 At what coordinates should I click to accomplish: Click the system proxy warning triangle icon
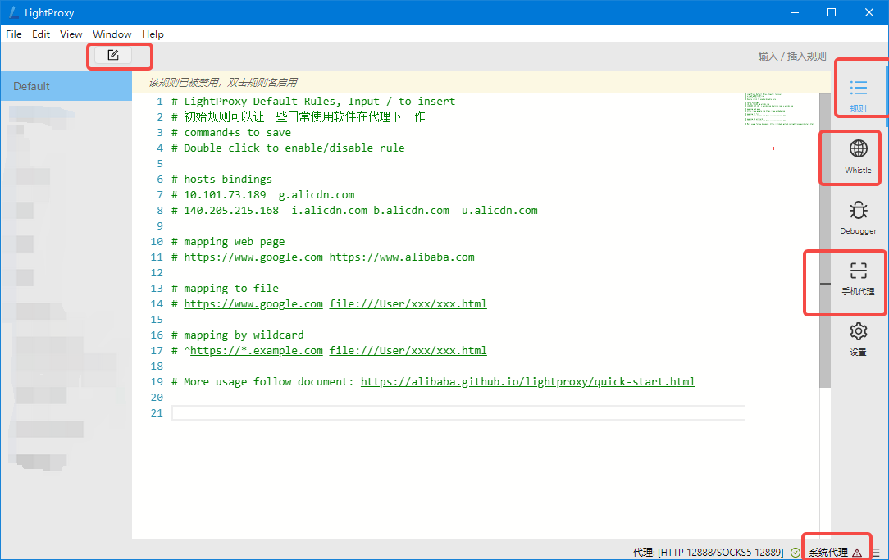pyautogui.click(x=857, y=553)
